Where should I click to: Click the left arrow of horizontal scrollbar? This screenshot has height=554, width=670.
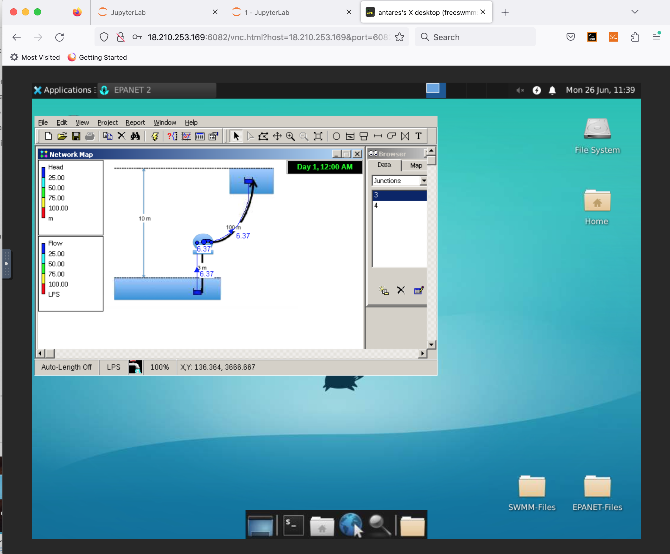point(40,353)
